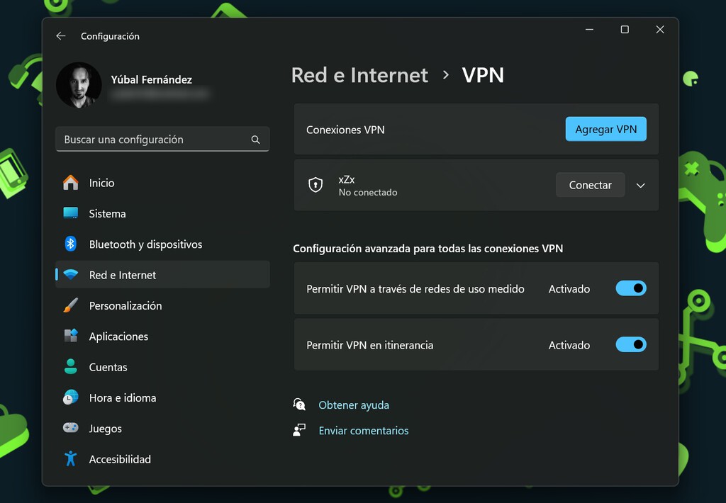Image resolution: width=726 pixels, height=503 pixels.
Task: Disable Permitir VPN a través de redes medidas
Action: (x=630, y=288)
